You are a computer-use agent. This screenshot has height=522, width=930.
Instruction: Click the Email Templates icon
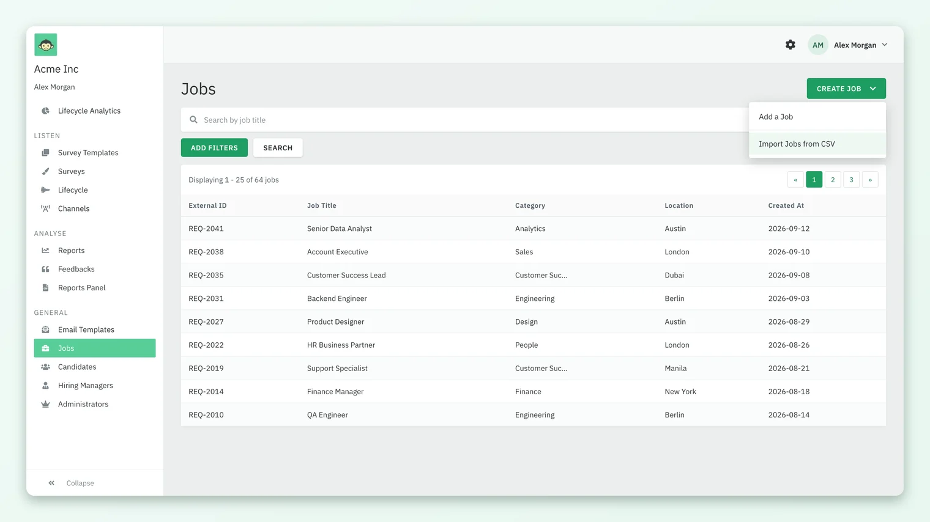click(x=45, y=329)
